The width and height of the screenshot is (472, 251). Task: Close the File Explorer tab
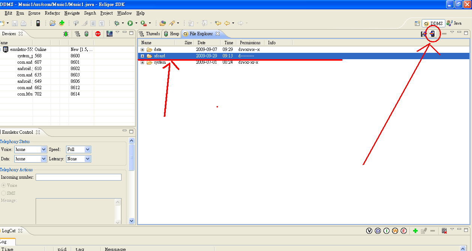218,34
